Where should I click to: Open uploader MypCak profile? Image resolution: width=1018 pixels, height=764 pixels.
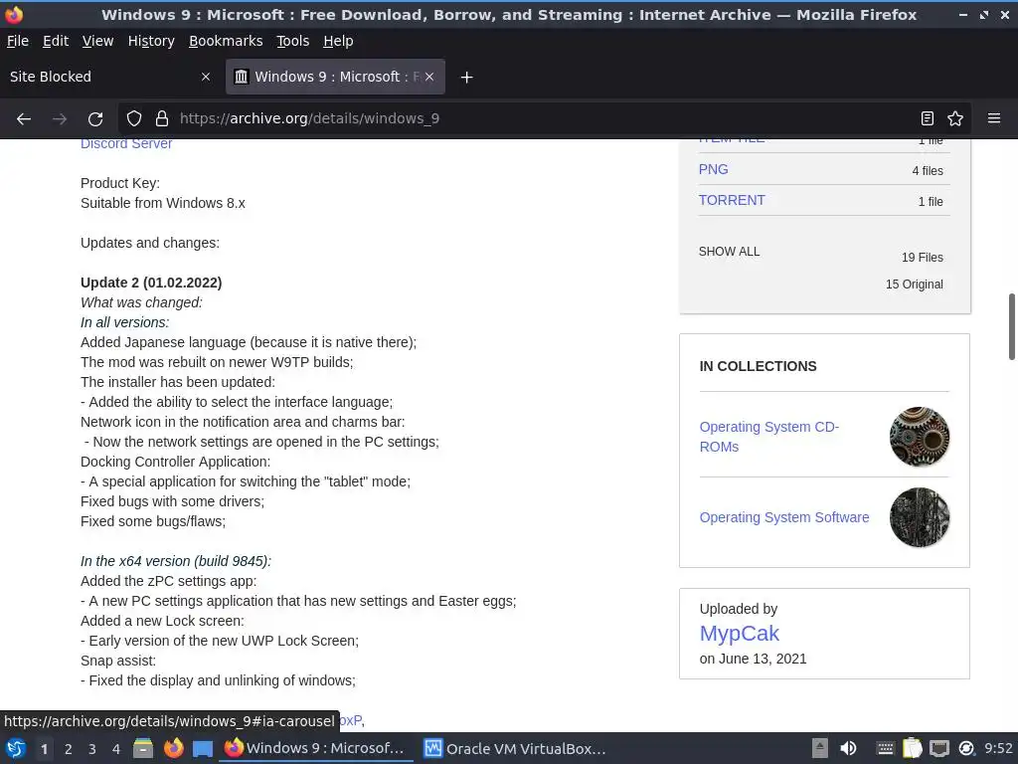739,634
